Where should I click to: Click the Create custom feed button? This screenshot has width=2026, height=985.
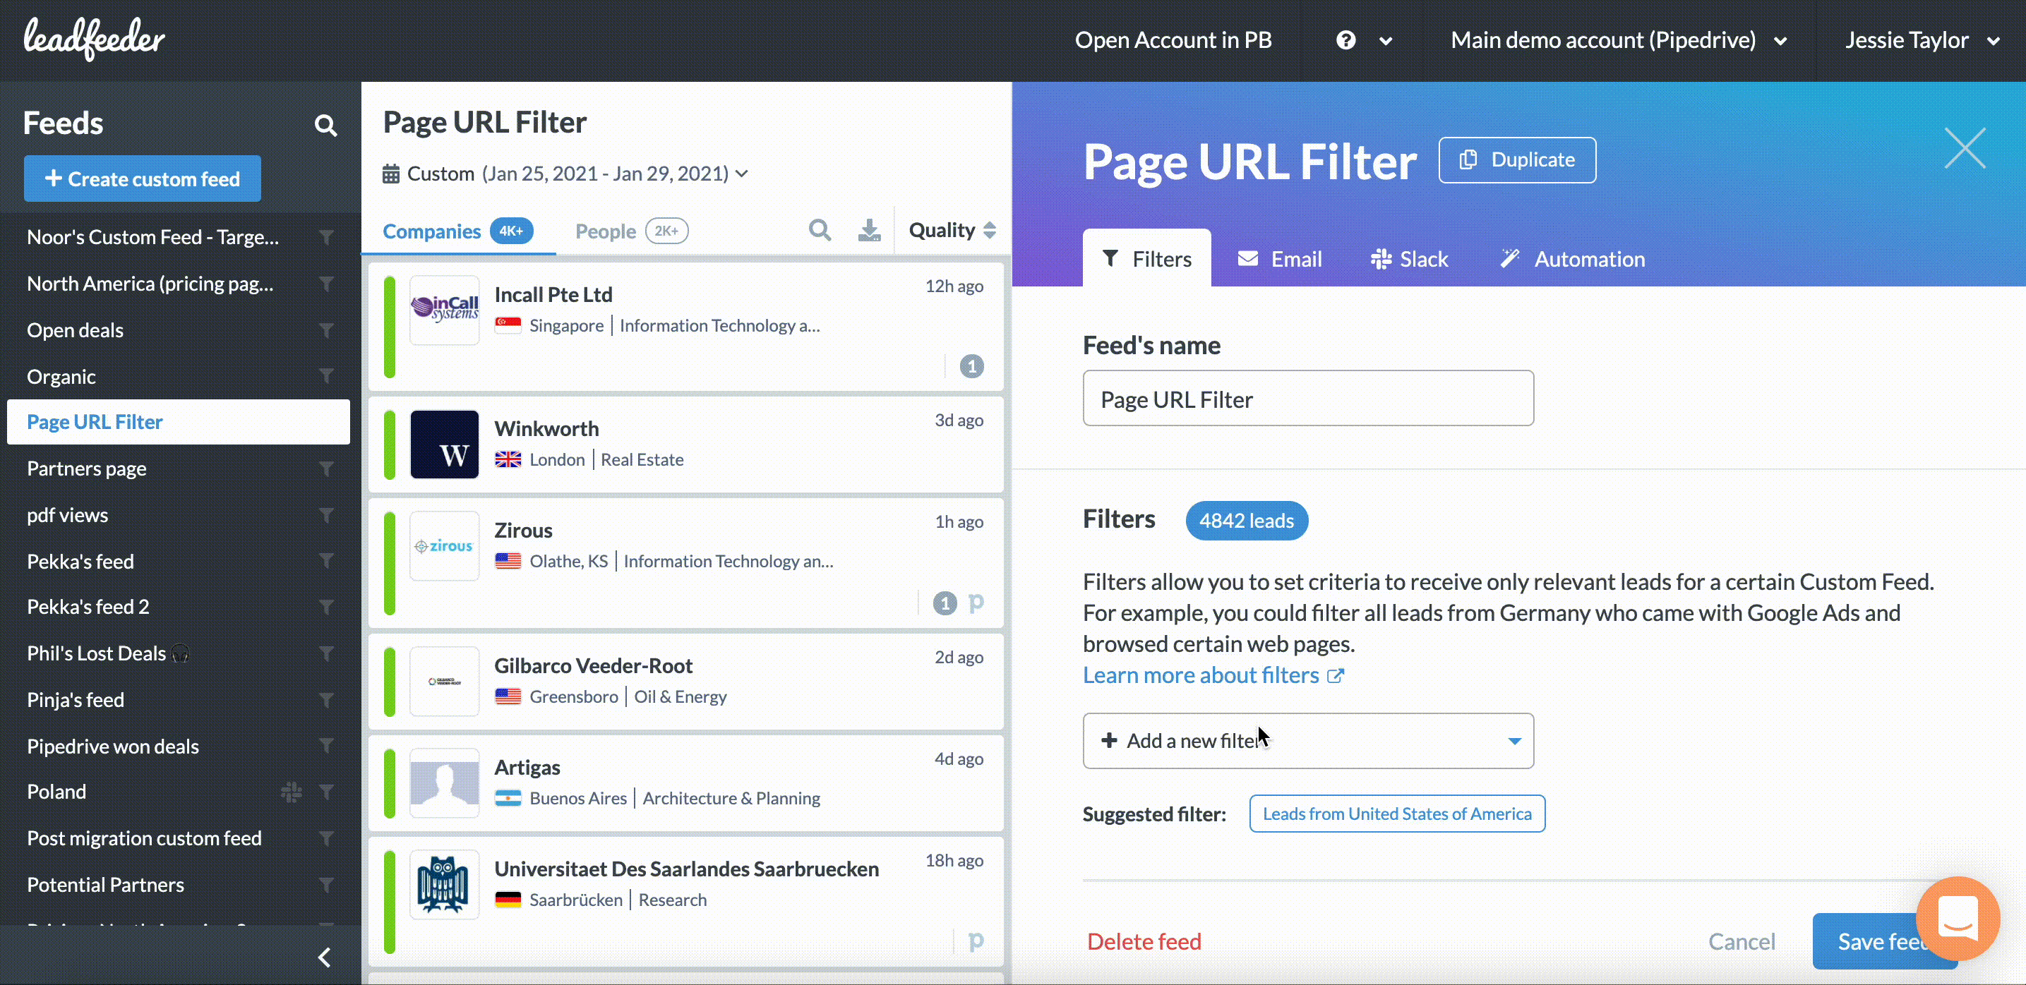(143, 179)
